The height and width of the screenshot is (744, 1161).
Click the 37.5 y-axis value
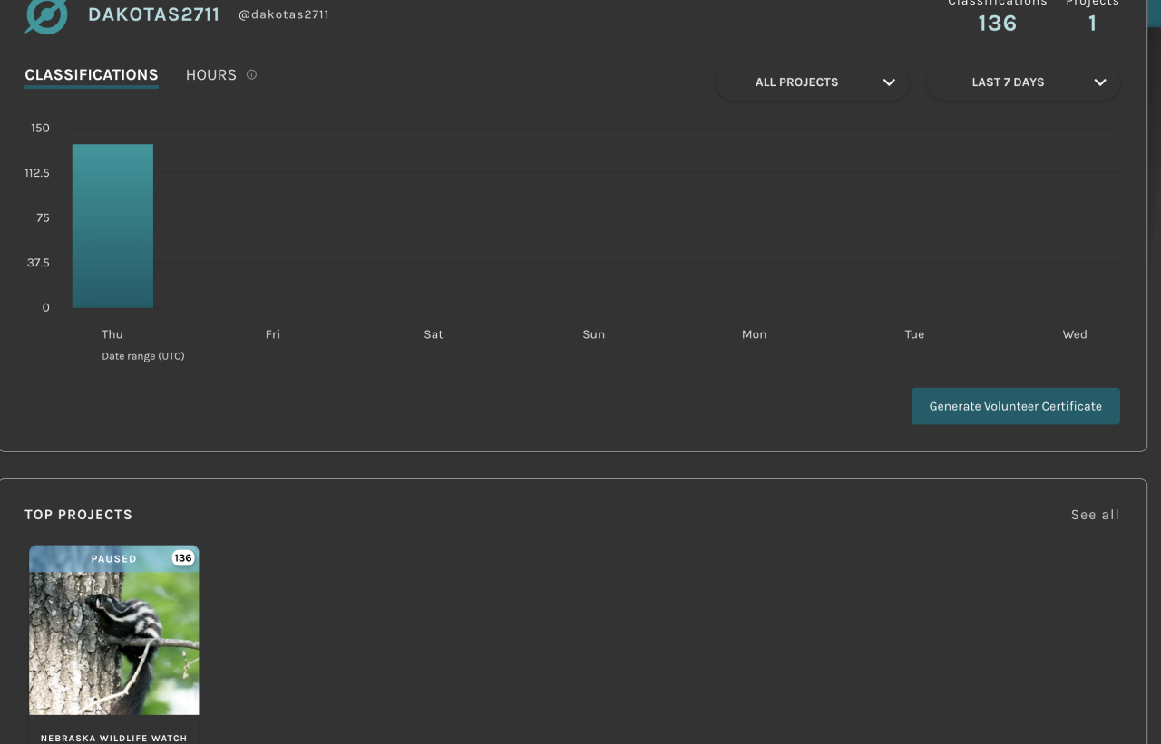[39, 263]
